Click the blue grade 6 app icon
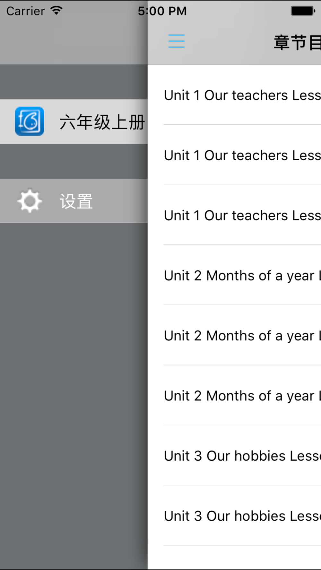321x570 pixels. (x=30, y=121)
